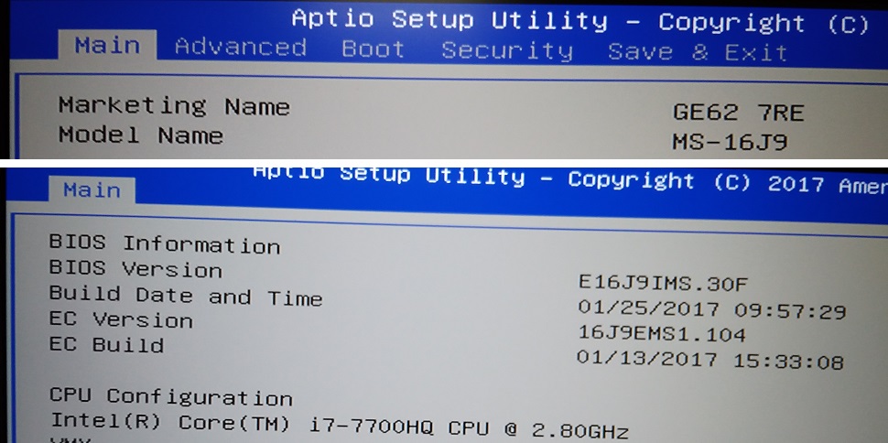This screenshot has height=443, width=888.
Task: Click the EC Build label
Action: pos(106,344)
